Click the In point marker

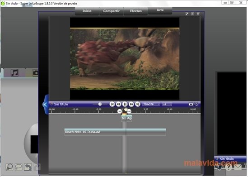click(120, 111)
